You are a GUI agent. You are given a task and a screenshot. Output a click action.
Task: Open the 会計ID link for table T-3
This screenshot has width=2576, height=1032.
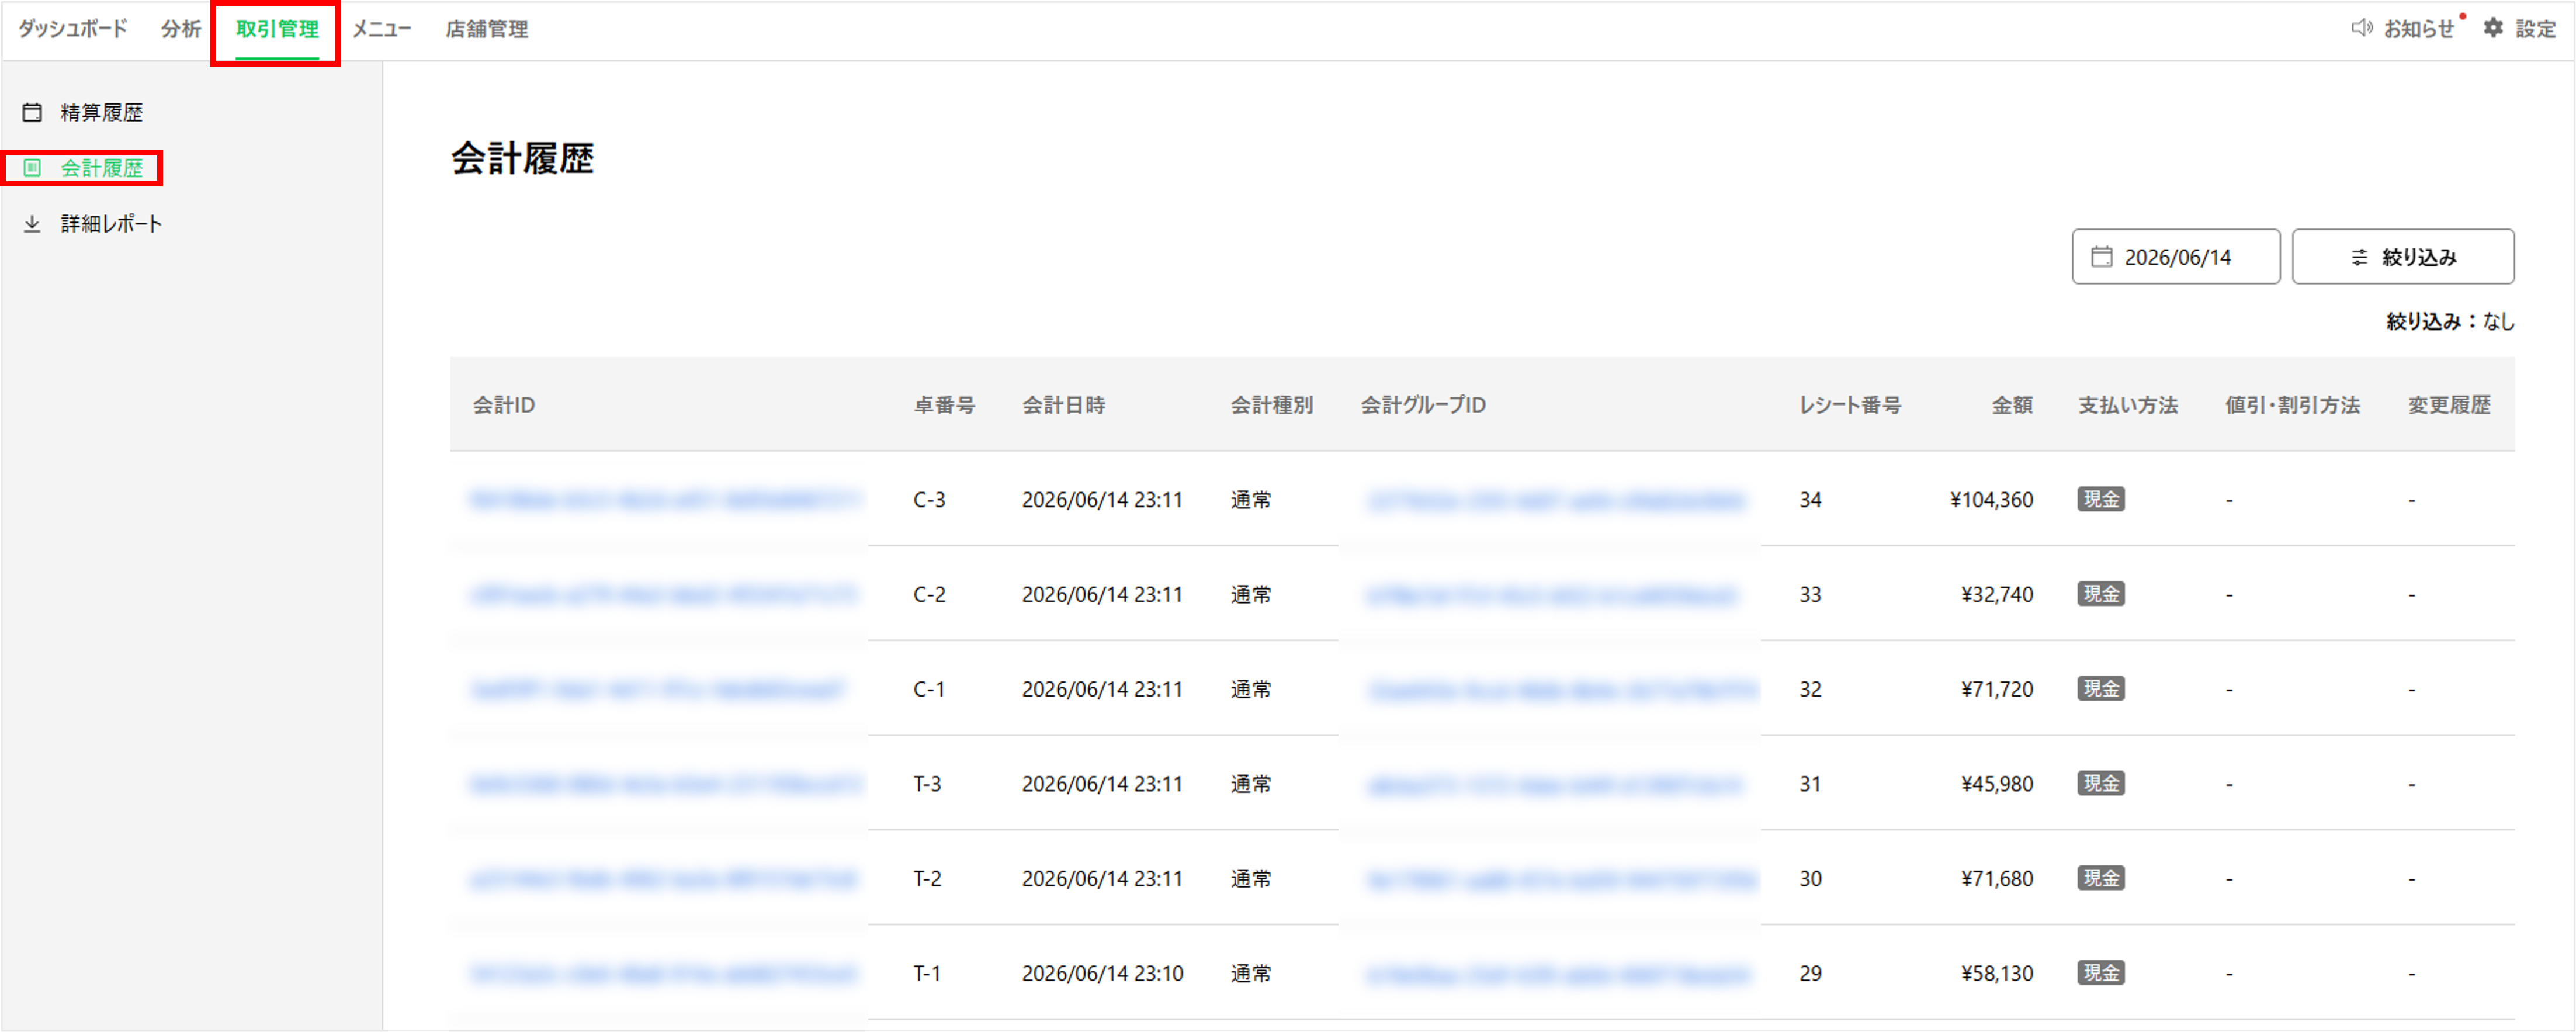click(x=665, y=784)
